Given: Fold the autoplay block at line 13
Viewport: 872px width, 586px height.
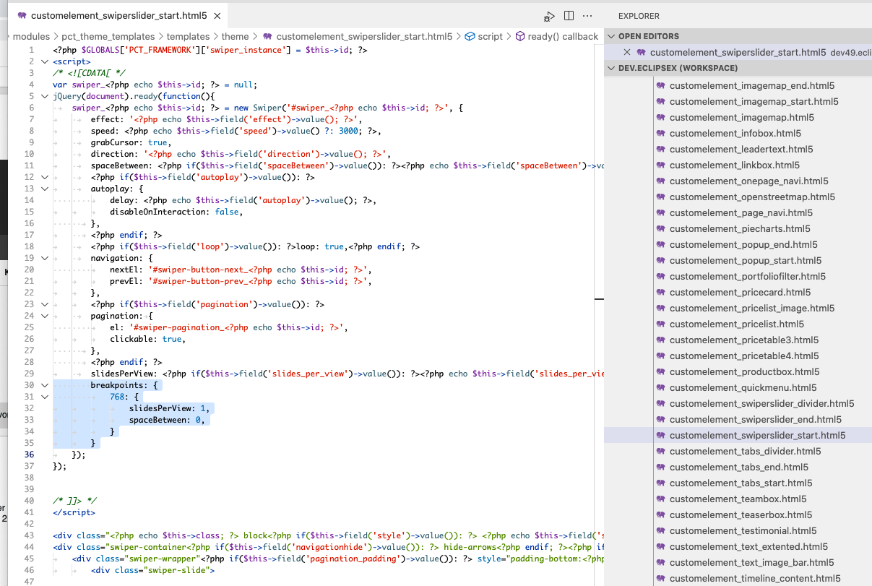Looking at the screenshot, I should click(x=45, y=189).
